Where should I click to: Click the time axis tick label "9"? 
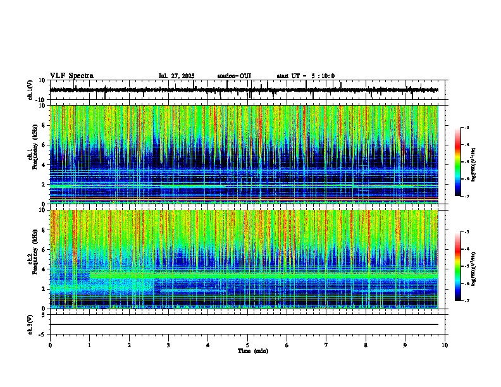[x=405, y=345]
